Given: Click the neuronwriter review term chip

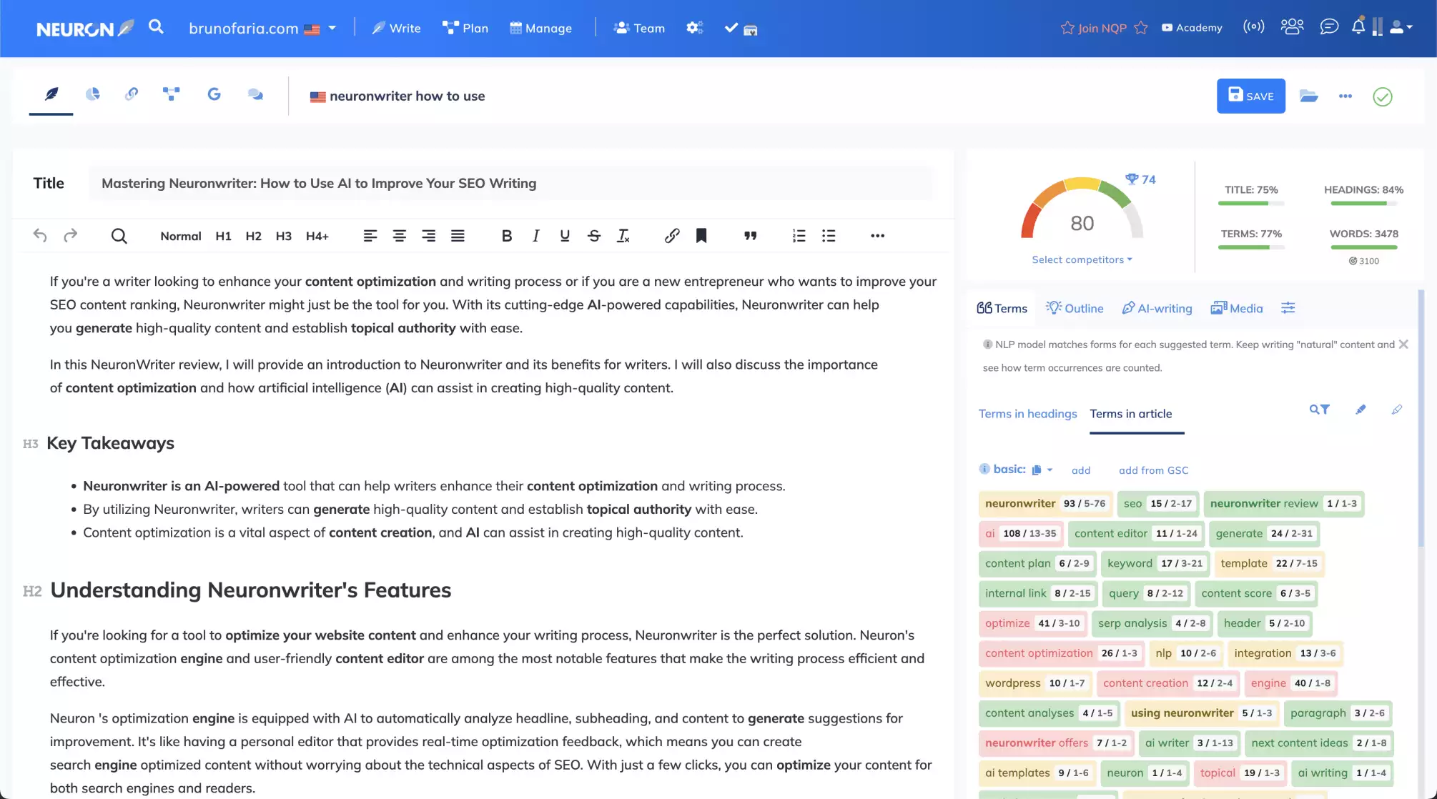Looking at the screenshot, I should coord(1283,503).
